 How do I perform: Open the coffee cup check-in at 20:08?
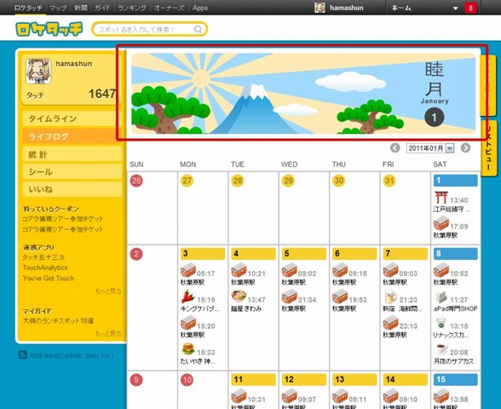tap(441, 349)
